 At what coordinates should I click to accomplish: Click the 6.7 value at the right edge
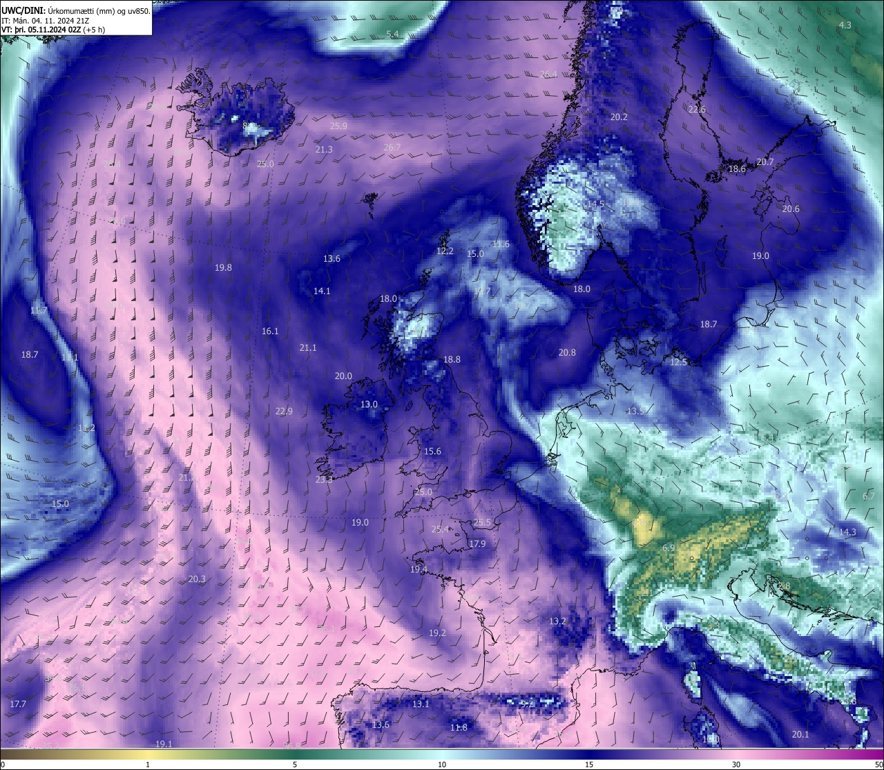(869, 497)
